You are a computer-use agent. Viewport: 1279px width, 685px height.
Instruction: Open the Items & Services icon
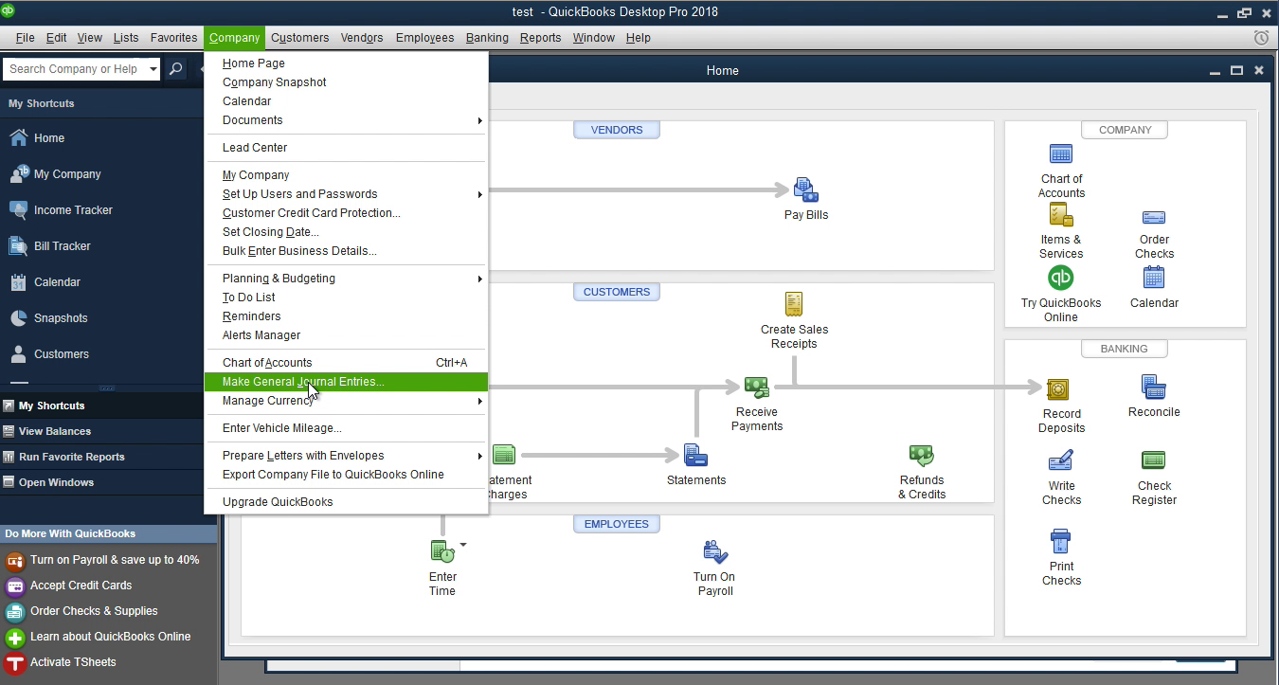pos(1061,215)
